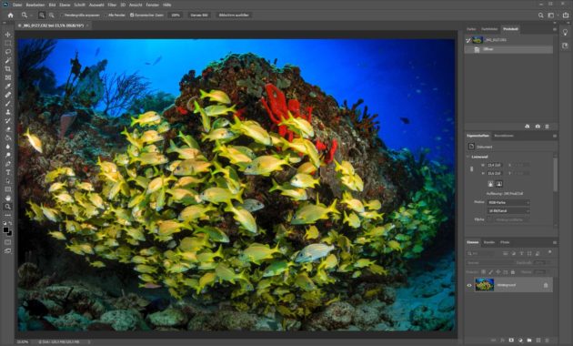Toggle lock transparent pixels in the Ebenen panel
The image size is (573, 346).
pos(483,272)
